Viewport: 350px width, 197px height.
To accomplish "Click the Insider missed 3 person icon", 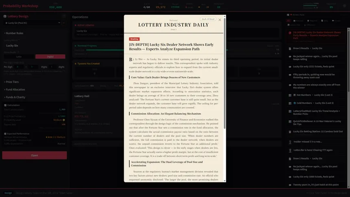I will click(x=290, y=142).
